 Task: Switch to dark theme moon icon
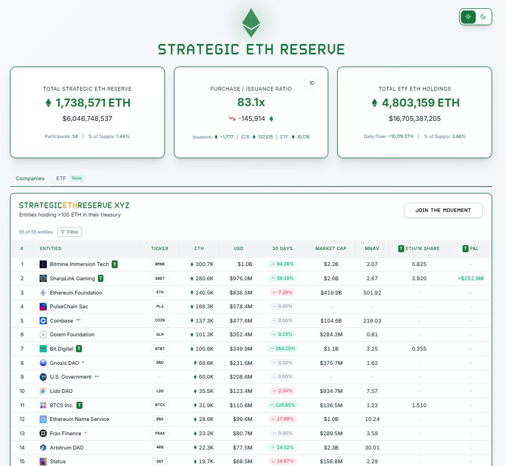(x=483, y=17)
